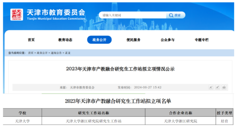237x127 pixels.
Task: Click the 天津市教育委员会 site title
Action: 56,12
